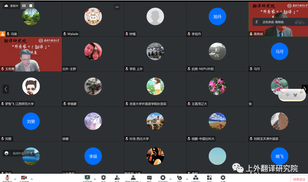Click name label 吉首大学外国语学院狄昱辰

coord(148,104)
